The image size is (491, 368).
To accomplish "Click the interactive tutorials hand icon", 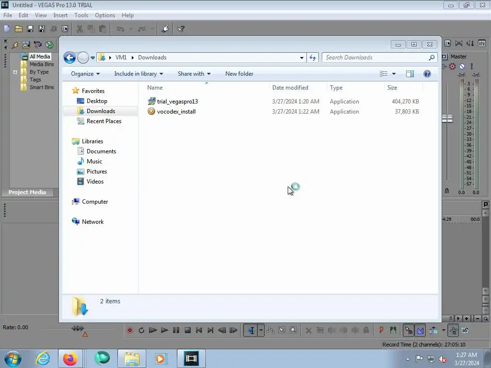I will [165, 29].
